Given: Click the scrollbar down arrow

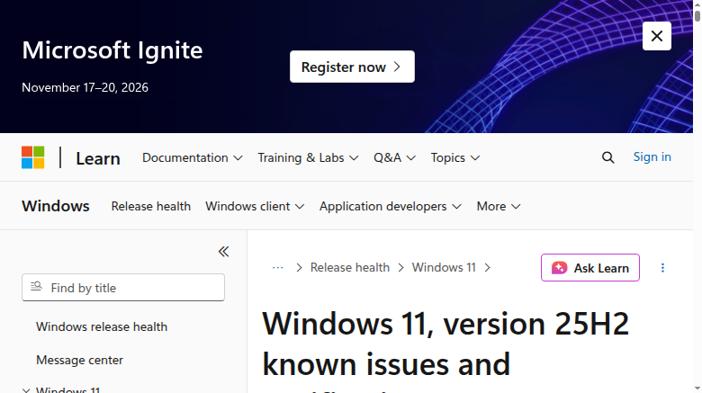Looking at the screenshot, I should [697, 389].
